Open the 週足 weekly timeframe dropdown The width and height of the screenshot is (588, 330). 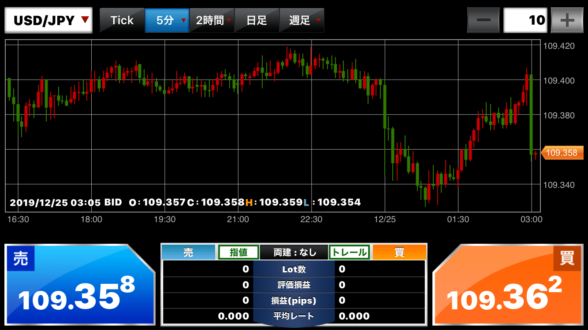click(302, 20)
